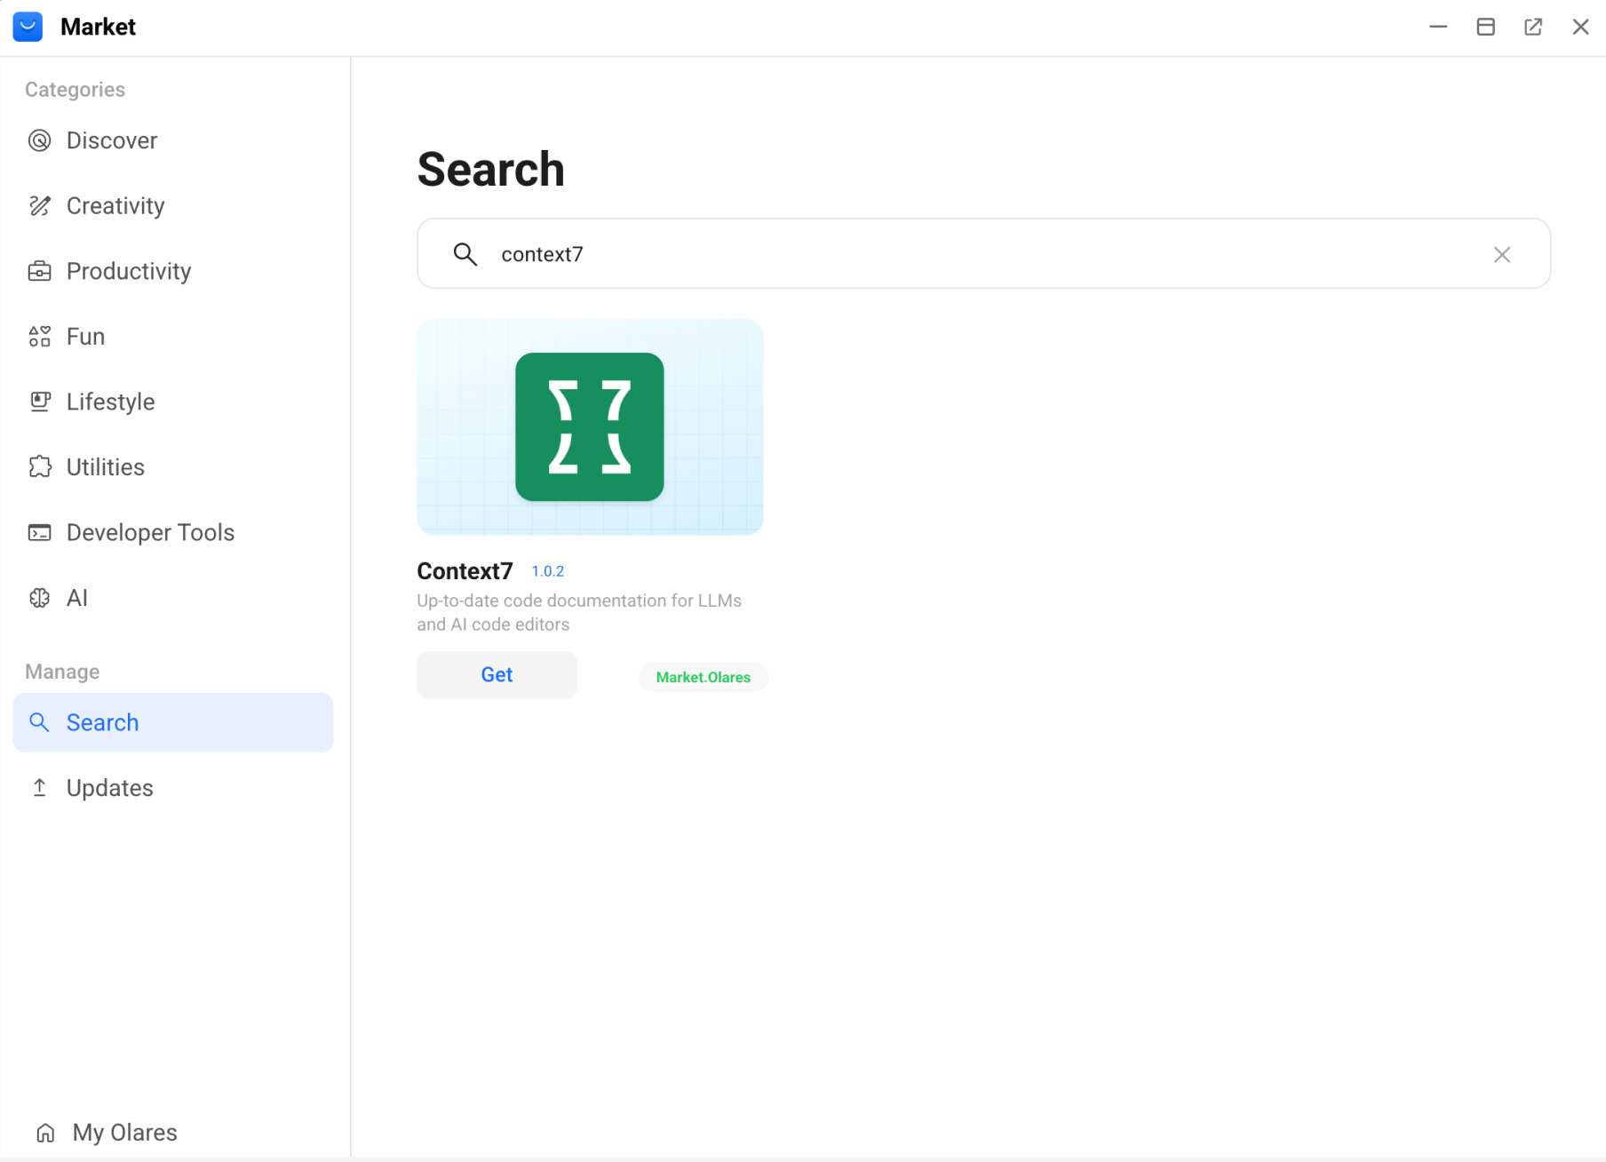Image resolution: width=1606 pixels, height=1162 pixels.
Task: Select the Discover category icon
Action: (x=39, y=139)
